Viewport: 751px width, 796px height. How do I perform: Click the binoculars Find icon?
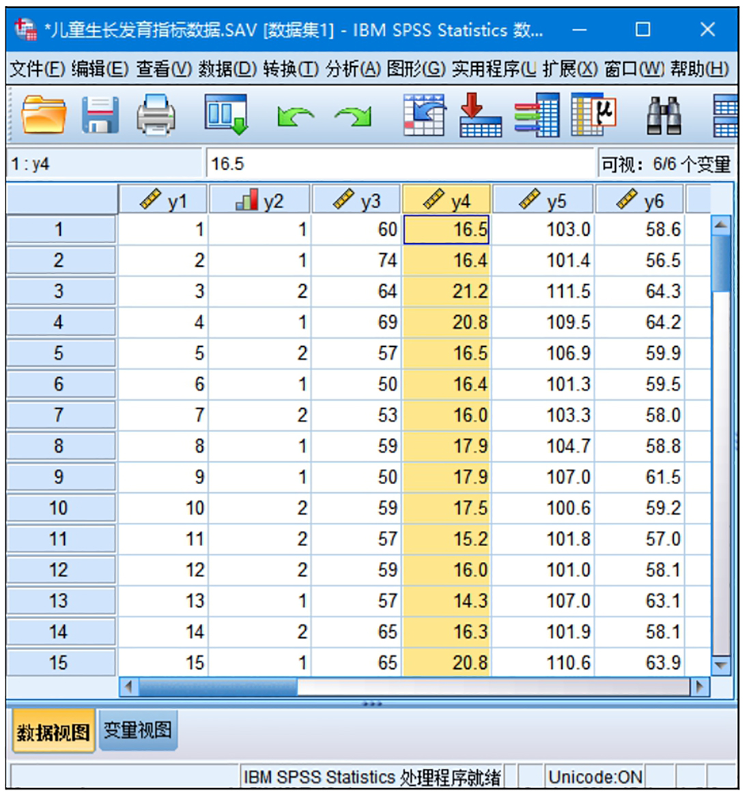tap(664, 114)
